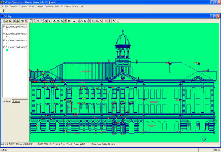Open the Logistics menu
Screen dimensions: 221x152
40,6
